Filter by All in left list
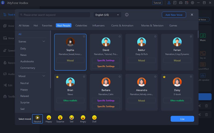This screenshot has width=214, height=133. tap(20, 34)
